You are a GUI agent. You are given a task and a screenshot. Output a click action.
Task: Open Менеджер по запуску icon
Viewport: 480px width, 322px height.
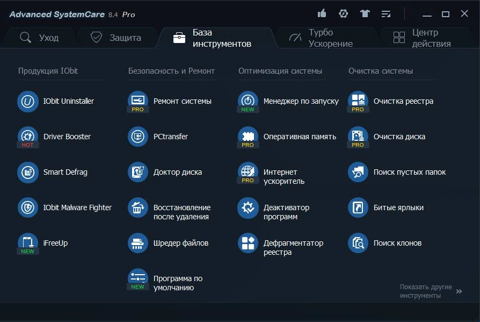[248, 102]
